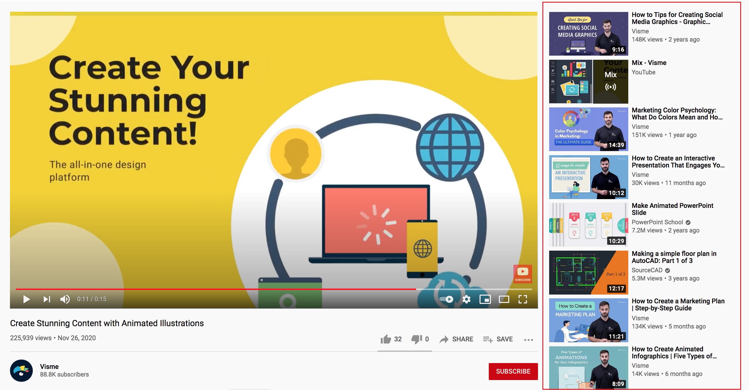The width and height of the screenshot is (749, 390).
Task: Click the play button to resume video
Action: click(26, 299)
